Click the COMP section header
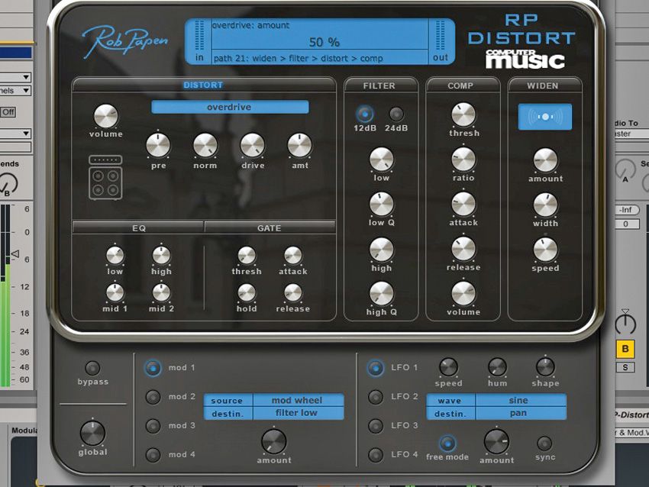The width and height of the screenshot is (649, 487). click(x=462, y=85)
